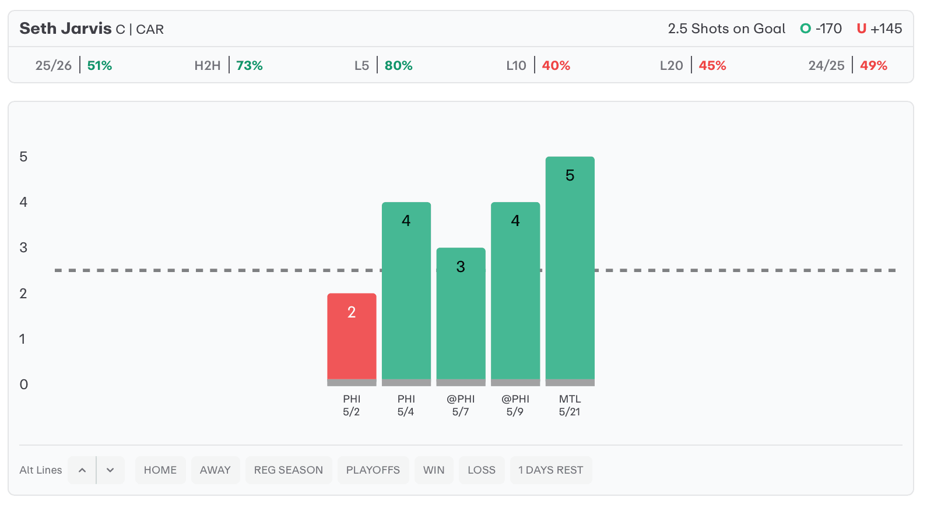Select the L20 45% stat tab
Viewport: 927px width, 508px height.
[693, 65]
